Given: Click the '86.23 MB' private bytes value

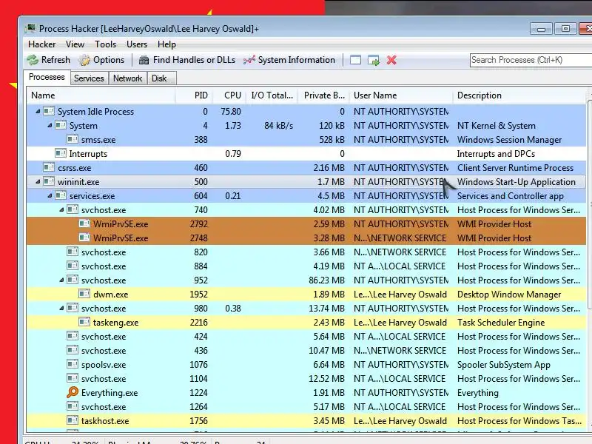Looking at the screenshot, I should tap(326, 280).
